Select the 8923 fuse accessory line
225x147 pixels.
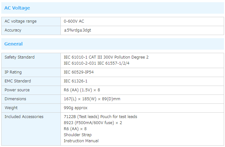[x=93, y=123]
